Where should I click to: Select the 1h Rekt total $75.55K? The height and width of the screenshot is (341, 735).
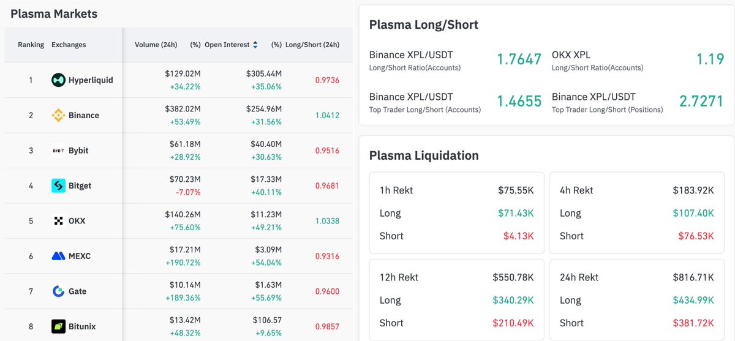pos(516,190)
